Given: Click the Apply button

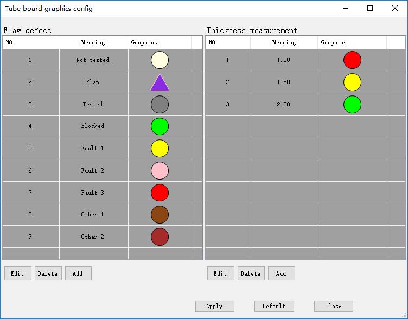Looking at the screenshot, I should pyautogui.click(x=214, y=306).
